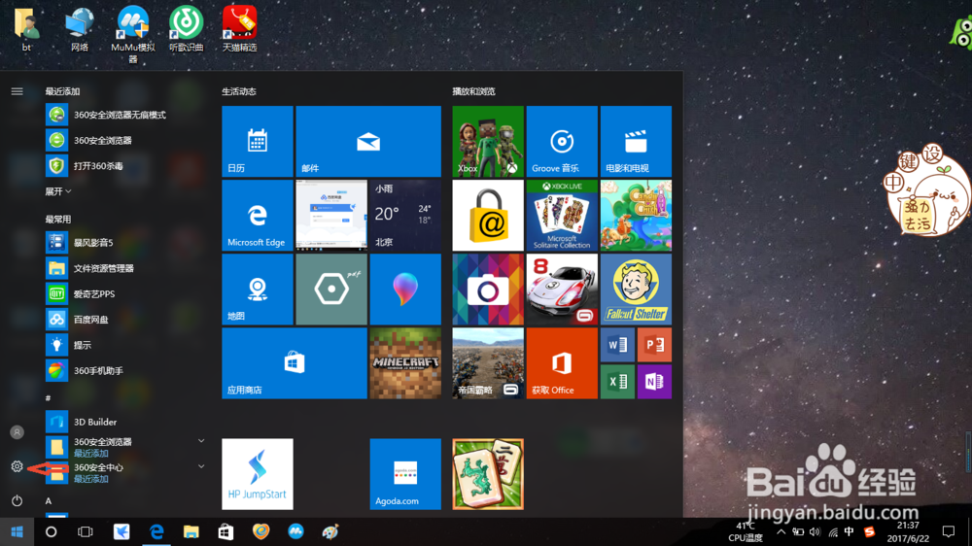Open the user account icon

(x=17, y=432)
